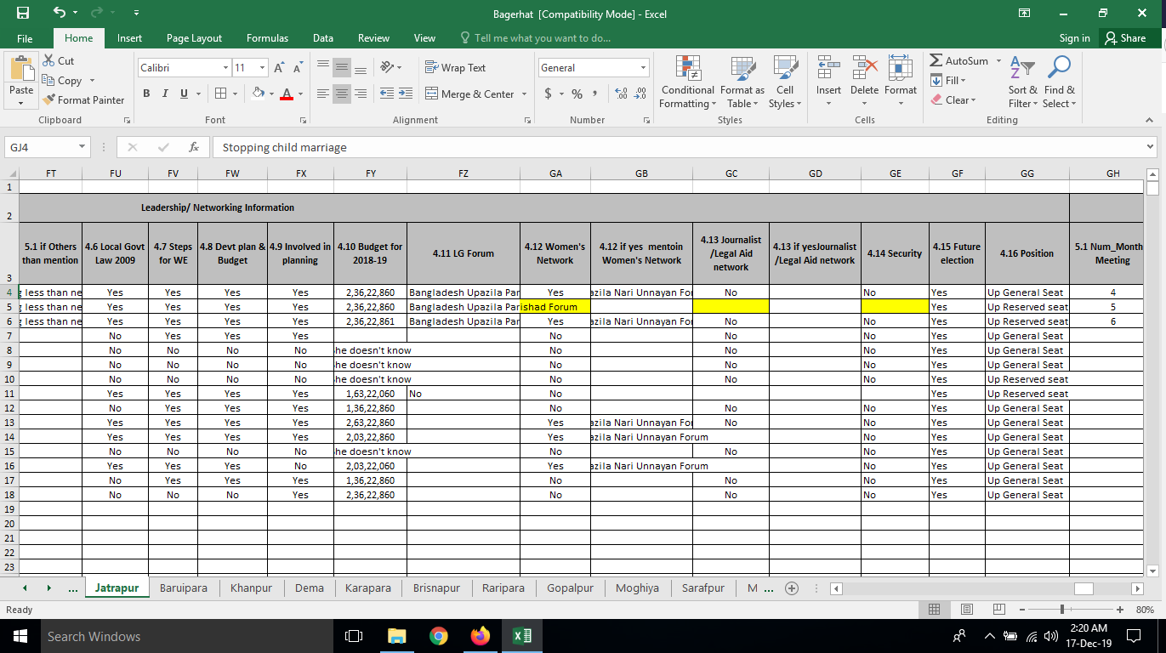Image resolution: width=1166 pixels, height=653 pixels.
Task: Click the AutoSum sigma icon
Action: [936, 61]
